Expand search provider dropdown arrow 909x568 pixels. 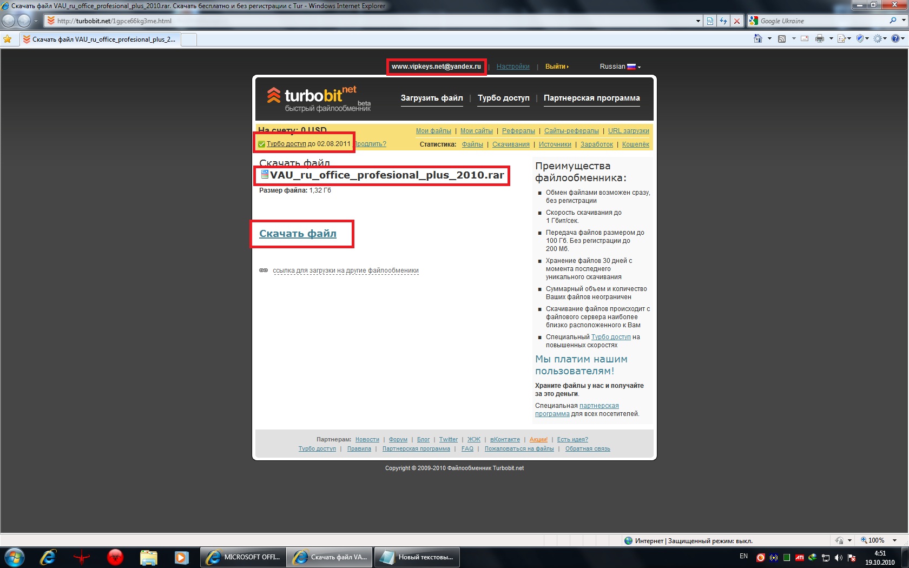click(x=903, y=21)
